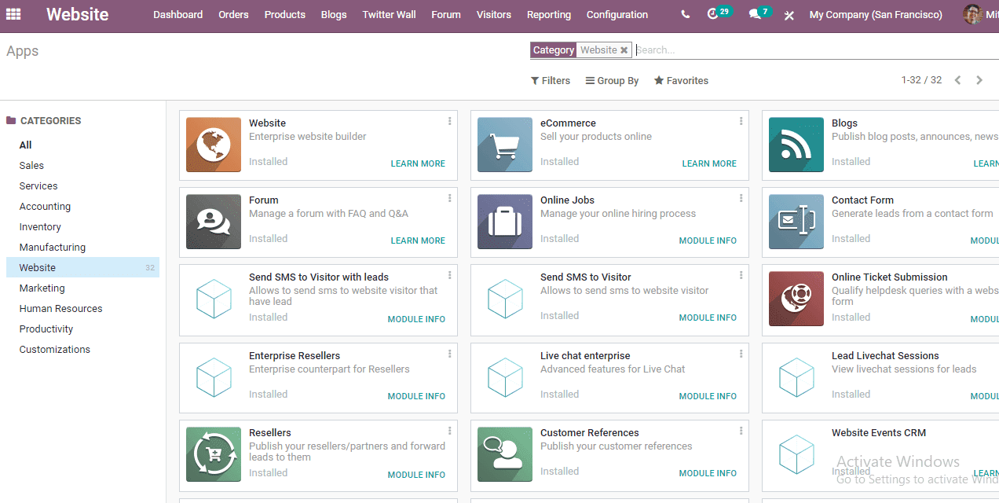The width and height of the screenshot is (999, 503).
Task: Click Learn More on Website card
Action: pos(418,163)
